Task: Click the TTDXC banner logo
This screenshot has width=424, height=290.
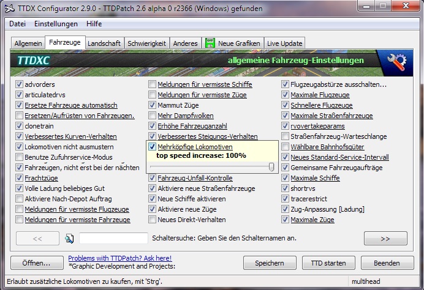Action: (x=33, y=61)
